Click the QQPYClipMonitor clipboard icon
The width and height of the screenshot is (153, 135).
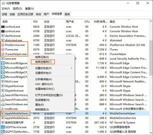click(x=3, y=132)
